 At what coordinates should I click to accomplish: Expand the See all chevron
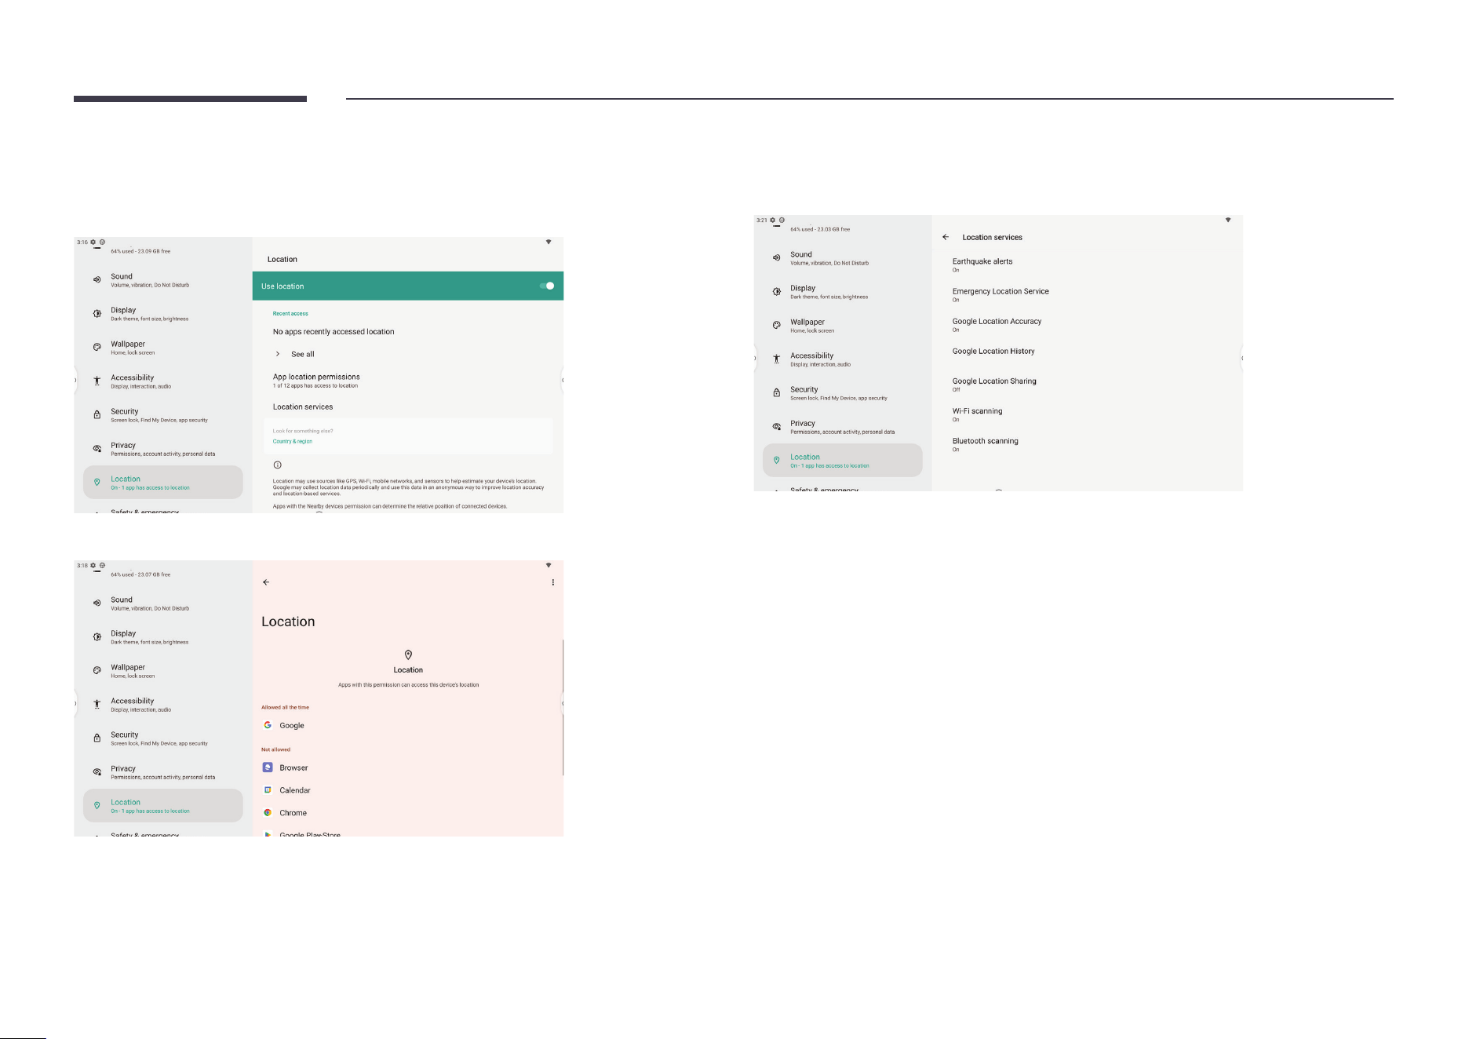point(278,354)
